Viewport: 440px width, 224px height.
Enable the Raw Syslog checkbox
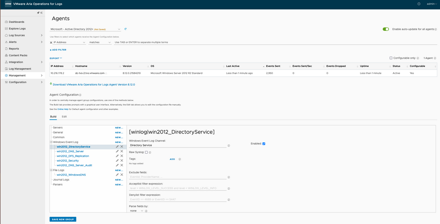click(x=146, y=152)
